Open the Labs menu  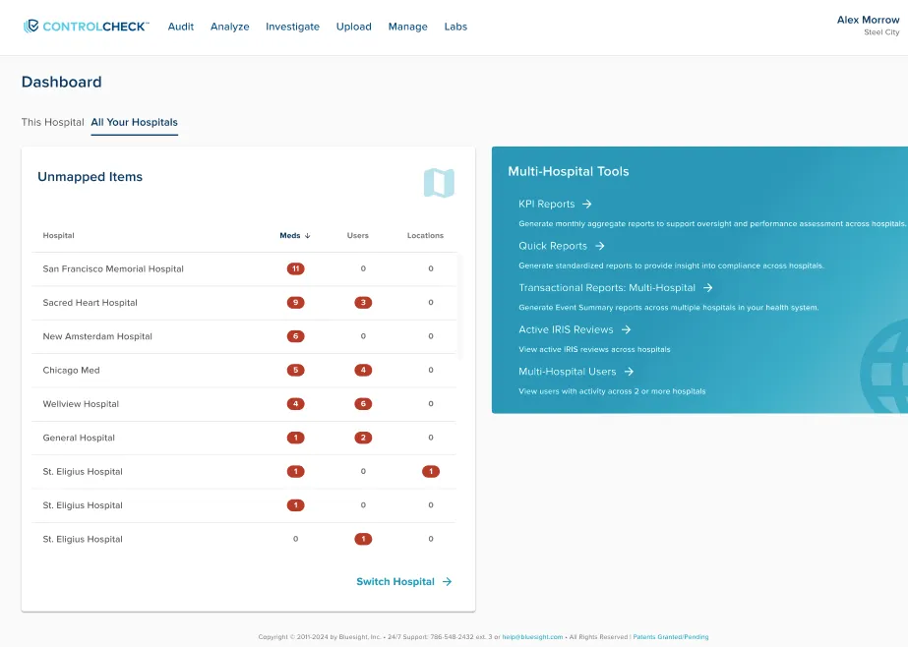[455, 27]
